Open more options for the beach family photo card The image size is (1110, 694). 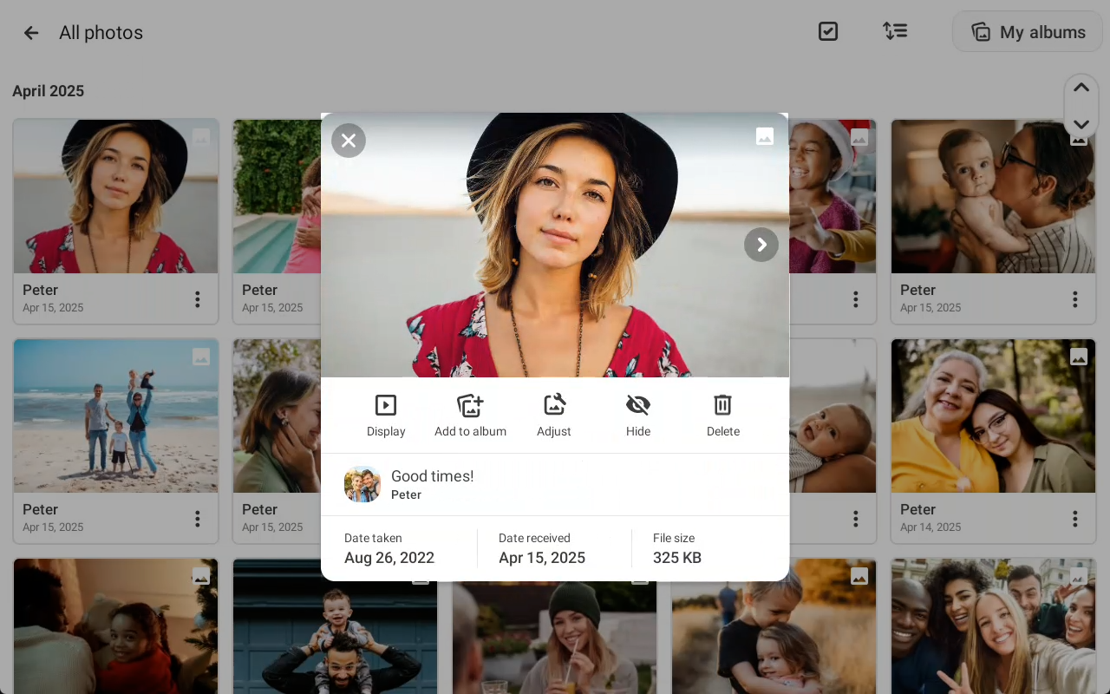(x=198, y=519)
